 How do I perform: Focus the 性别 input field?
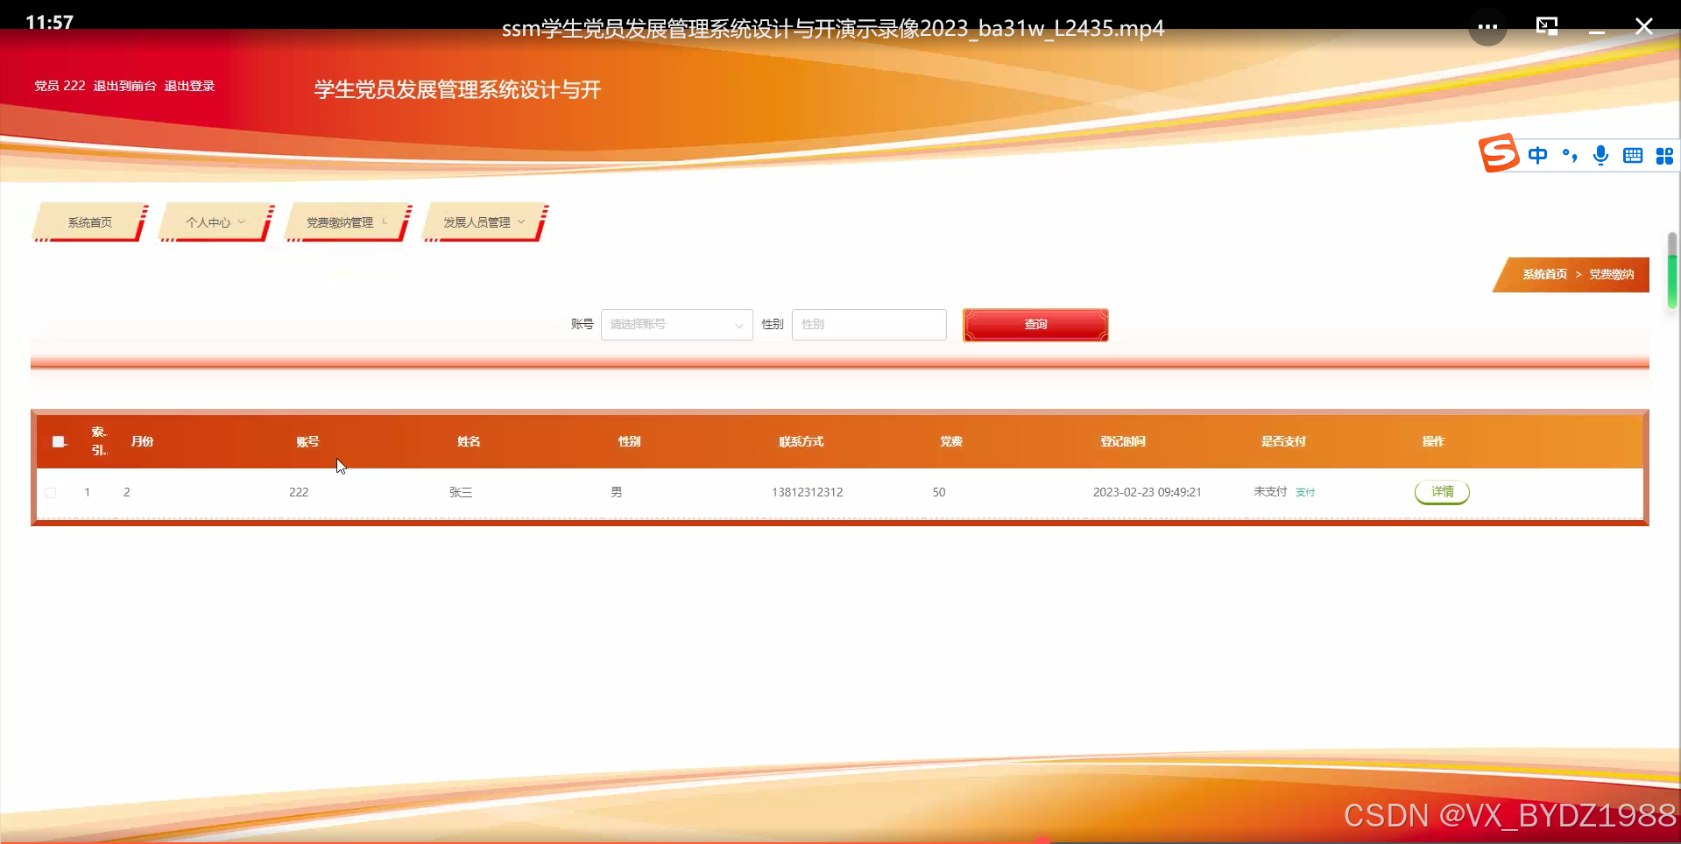pyautogui.click(x=869, y=325)
